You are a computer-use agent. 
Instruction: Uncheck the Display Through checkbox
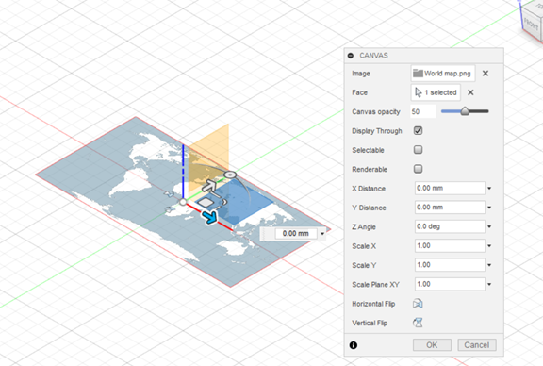tap(418, 131)
